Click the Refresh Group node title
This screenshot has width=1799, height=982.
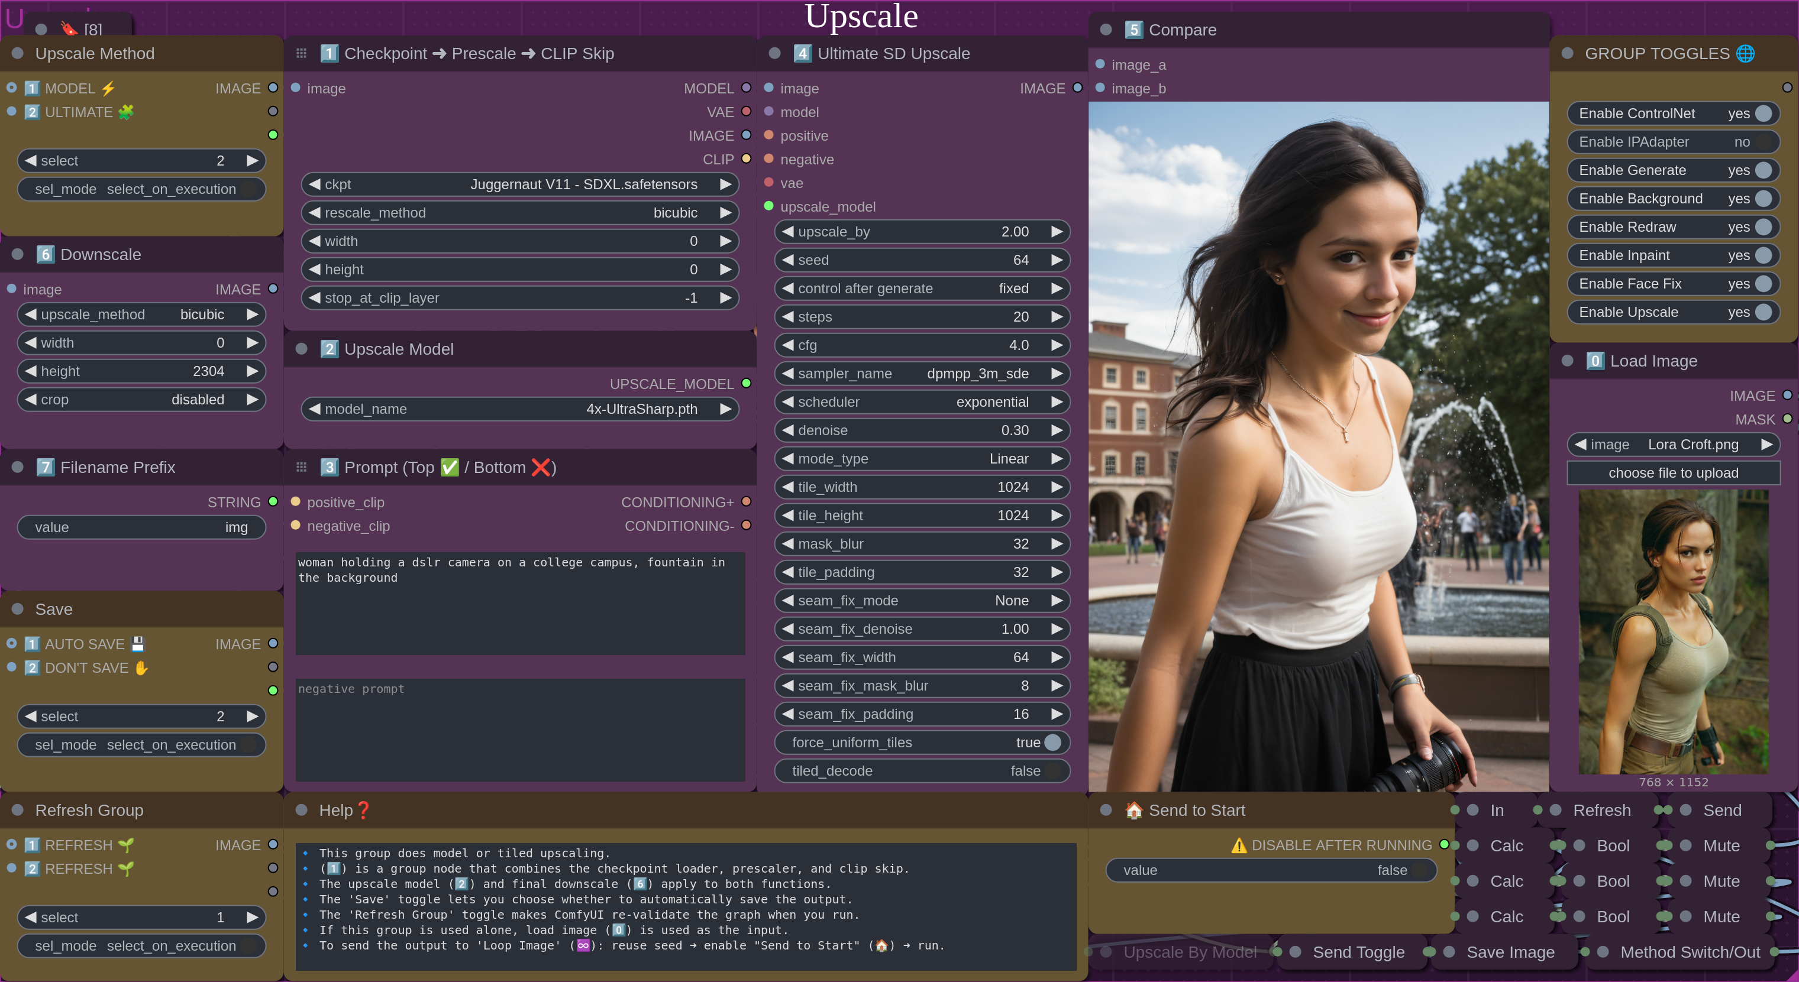pyautogui.click(x=89, y=809)
